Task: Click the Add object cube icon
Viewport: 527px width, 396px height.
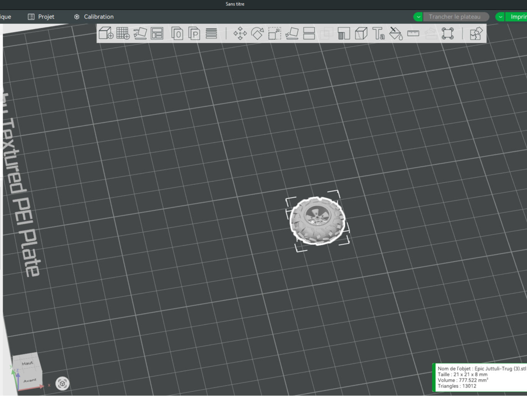Action: coord(106,33)
